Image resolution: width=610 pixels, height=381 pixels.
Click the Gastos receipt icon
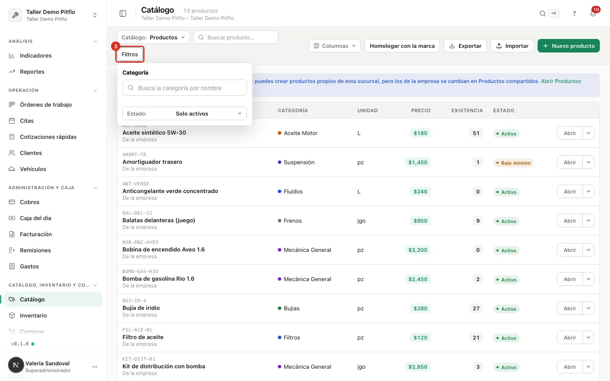[12, 266]
